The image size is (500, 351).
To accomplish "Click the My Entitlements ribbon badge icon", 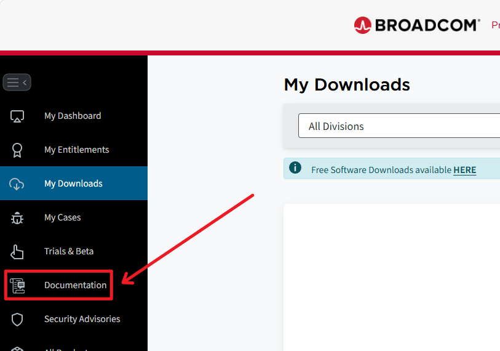I will tap(17, 150).
